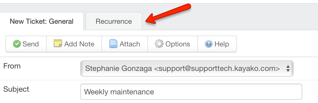
Task: Click the gray gear Options icon
Action: 159,44
